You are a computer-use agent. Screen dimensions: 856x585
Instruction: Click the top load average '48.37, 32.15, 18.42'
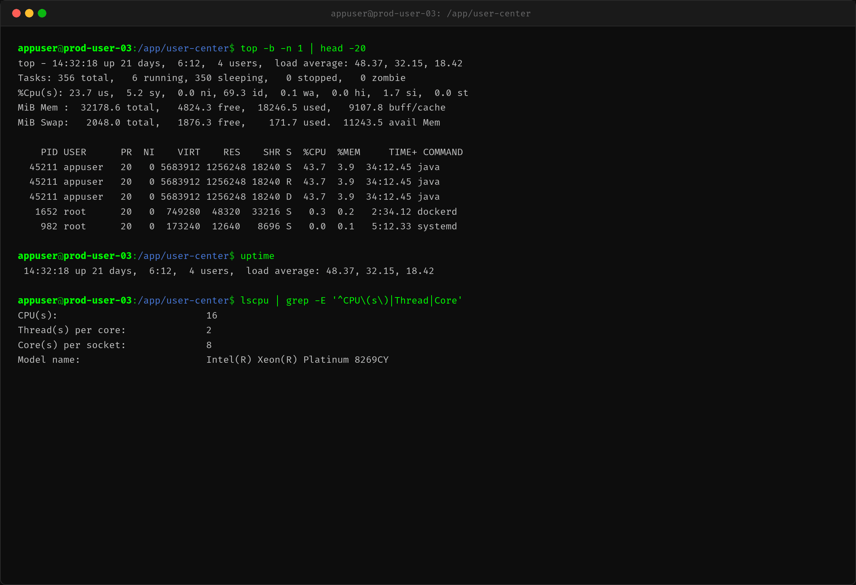[408, 63]
